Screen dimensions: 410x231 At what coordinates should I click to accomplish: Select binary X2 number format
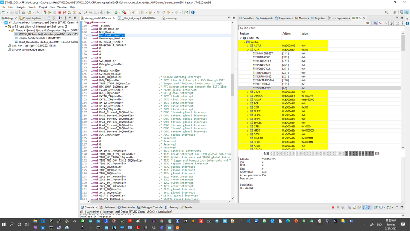tap(385, 23)
